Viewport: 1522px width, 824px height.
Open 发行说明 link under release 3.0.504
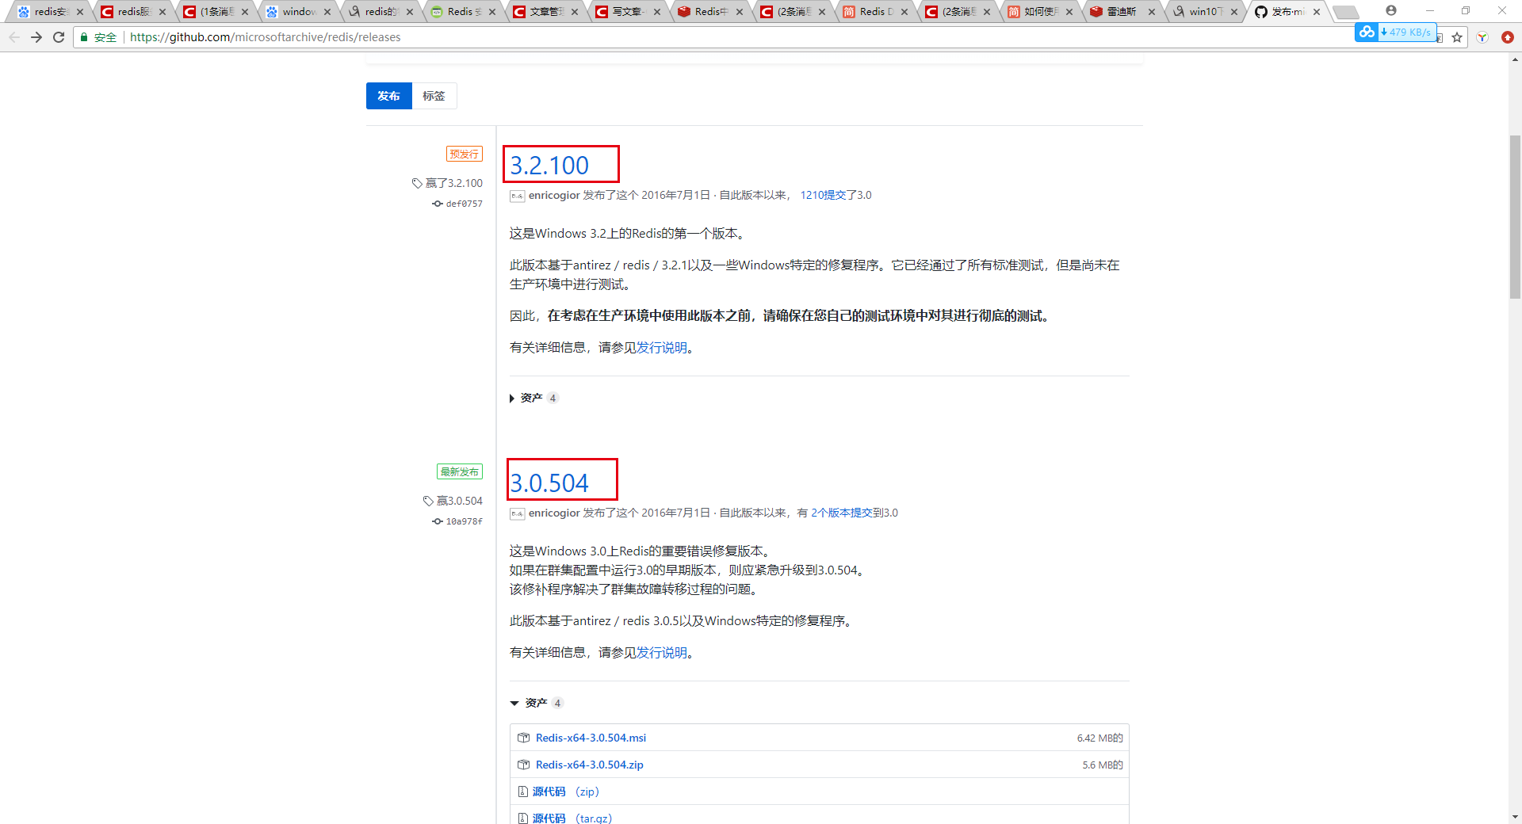(662, 653)
